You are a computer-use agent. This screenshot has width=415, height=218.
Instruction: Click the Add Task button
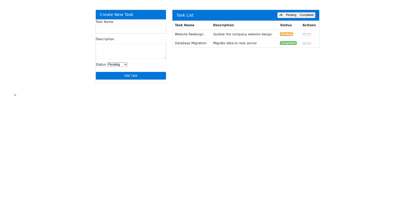(x=131, y=75)
